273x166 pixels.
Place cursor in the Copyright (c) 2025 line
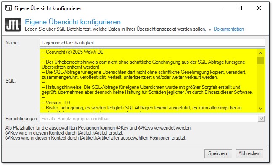pos(72,52)
